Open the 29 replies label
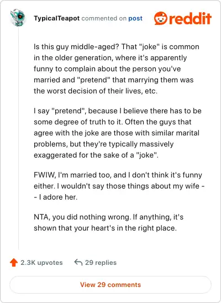Image resolution: width=221 pixels, height=303 pixels. (101, 263)
